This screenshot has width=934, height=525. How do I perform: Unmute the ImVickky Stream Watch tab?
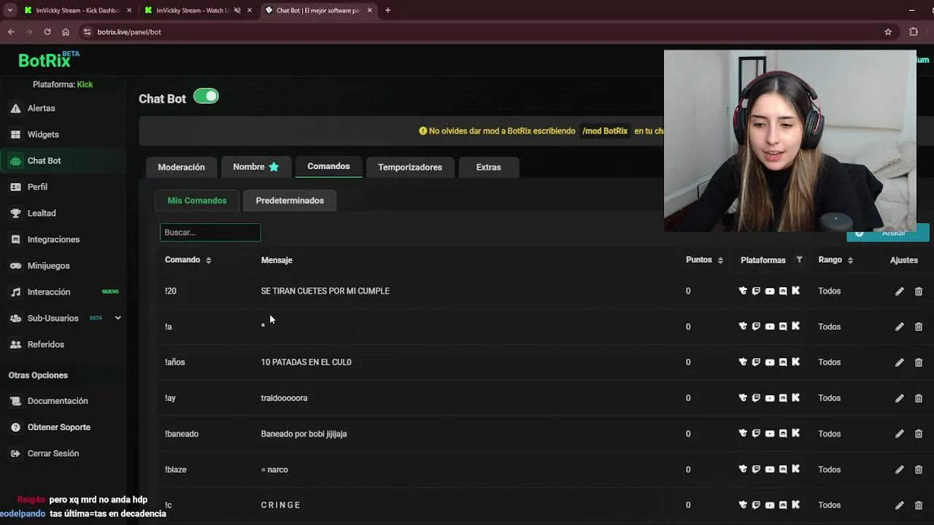[x=237, y=10]
